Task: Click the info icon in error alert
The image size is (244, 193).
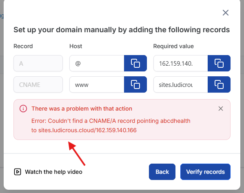Action: tap(23, 109)
